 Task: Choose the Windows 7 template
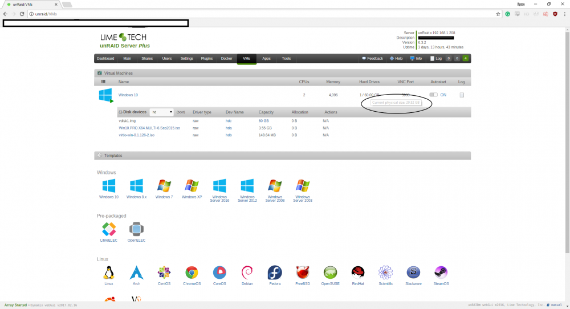pyautogui.click(x=164, y=186)
